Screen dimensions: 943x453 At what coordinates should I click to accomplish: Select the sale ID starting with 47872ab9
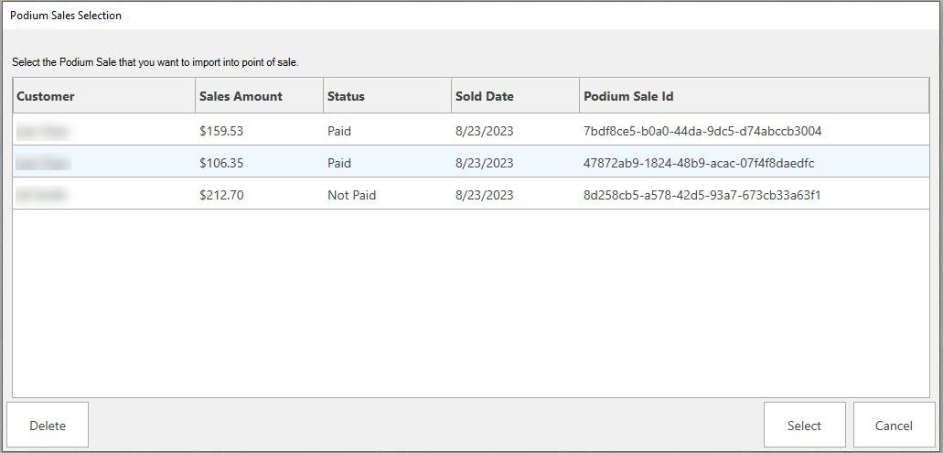click(698, 163)
